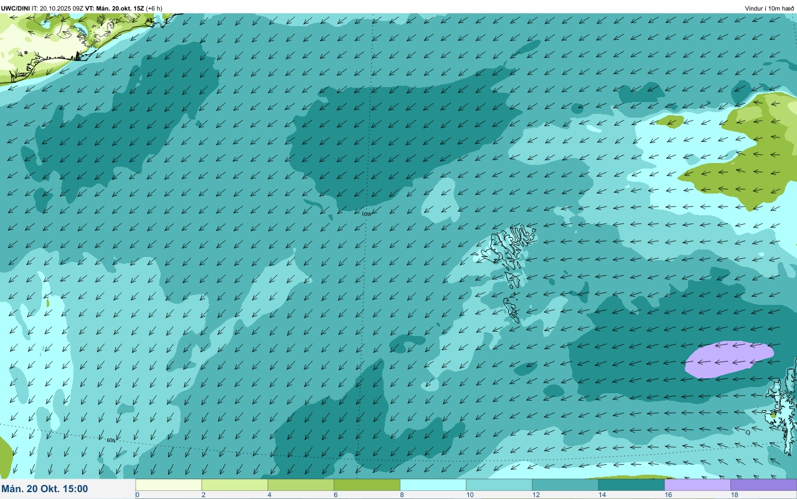Viewport: 797px width, 499px height.
Task: Click the pale yellow 0–2 legend swatch
Action: pyautogui.click(x=169, y=485)
